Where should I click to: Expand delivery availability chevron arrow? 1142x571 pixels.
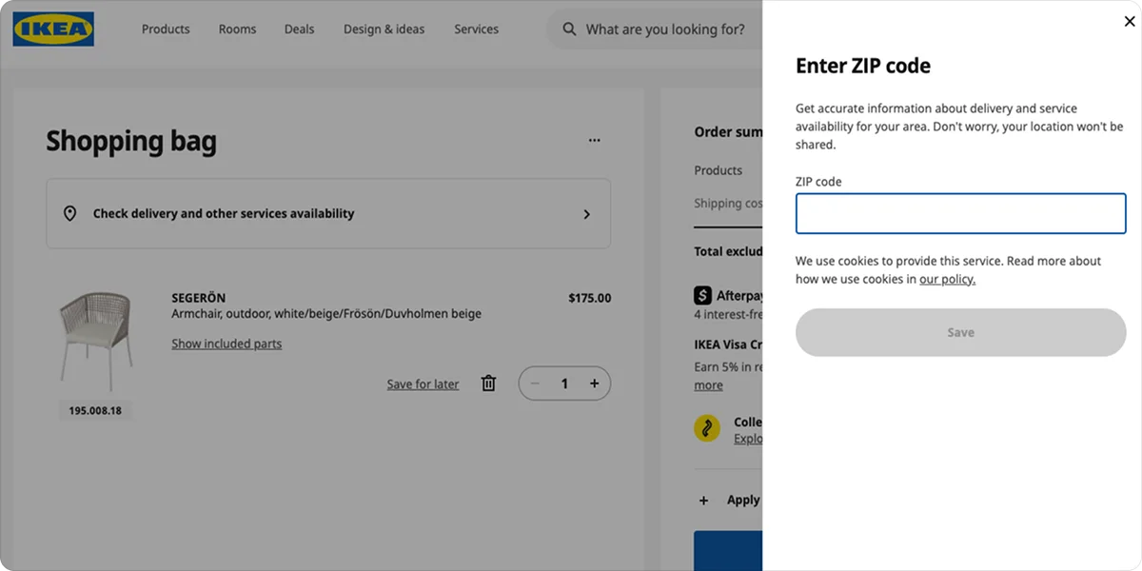click(586, 214)
